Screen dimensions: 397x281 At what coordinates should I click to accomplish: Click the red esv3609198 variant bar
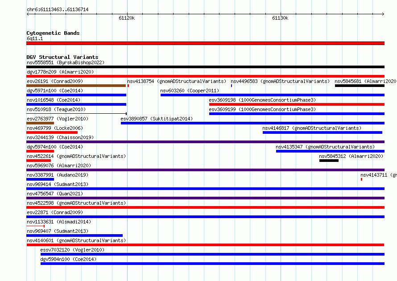pos(297,104)
